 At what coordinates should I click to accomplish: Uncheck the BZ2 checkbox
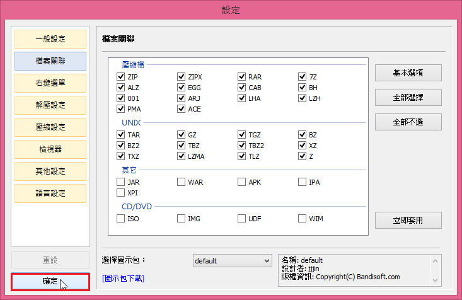click(x=120, y=146)
